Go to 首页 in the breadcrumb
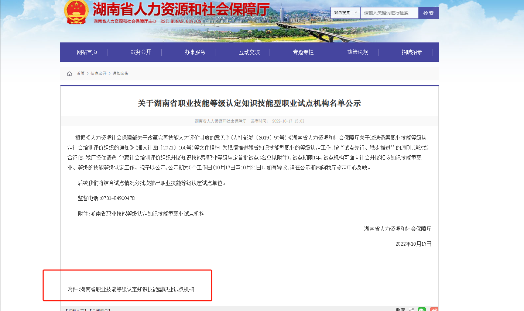The width and height of the screenshot is (524, 311). pyautogui.click(x=81, y=73)
